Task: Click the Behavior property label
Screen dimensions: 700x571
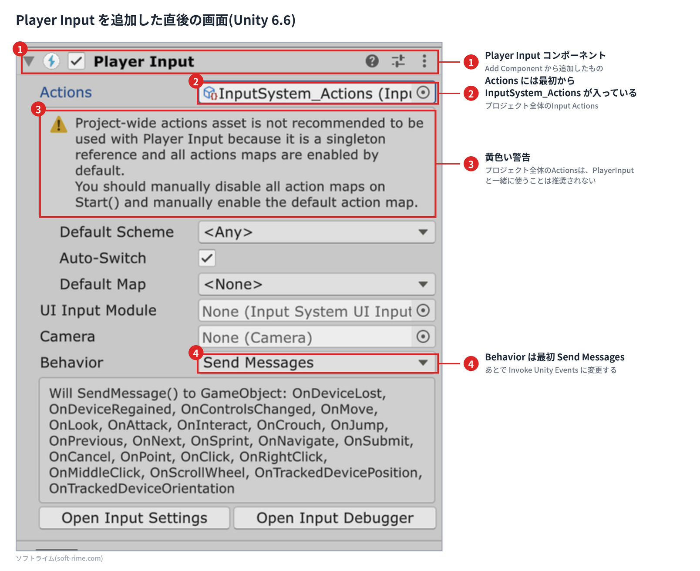Action: pyautogui.click(x=71, y=363)
